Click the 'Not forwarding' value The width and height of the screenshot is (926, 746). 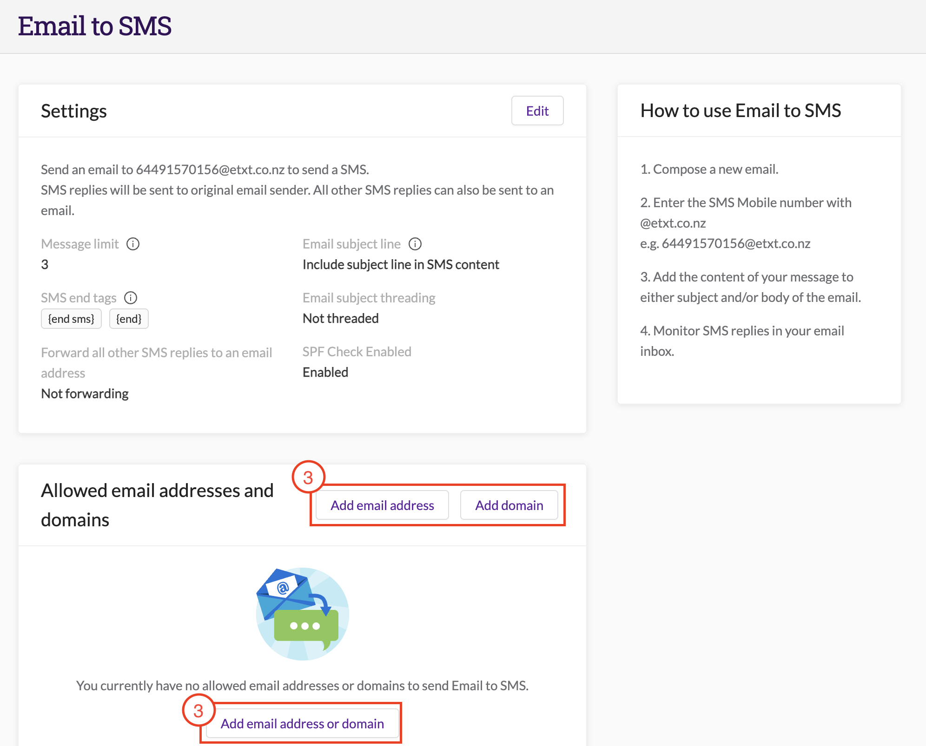click(x=85, y=394)
